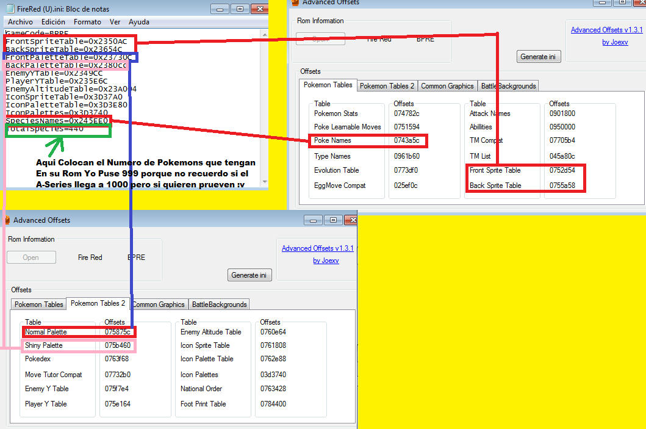Open the Formato menu in Notepad
Image resolution: width=646 pixels, height=429 pixels.
click(x=87, y=22)
